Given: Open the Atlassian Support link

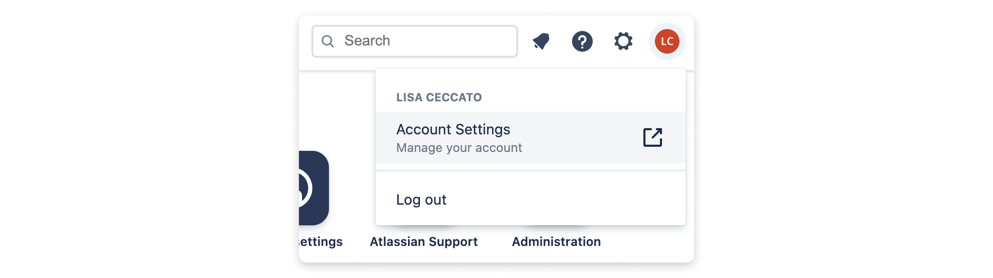Looking at the screenshot, I should pos(424,242).
